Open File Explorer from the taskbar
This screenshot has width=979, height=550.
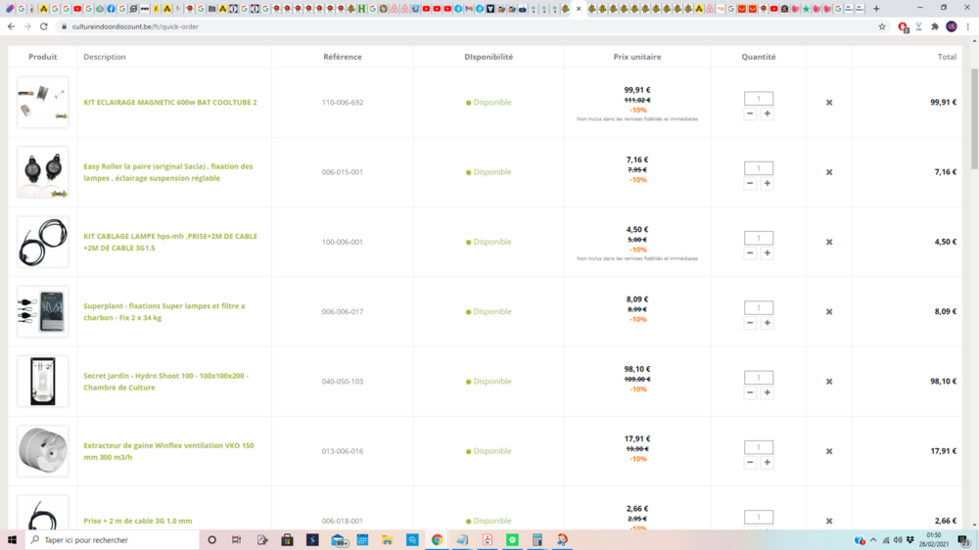click(x=387, y=540)
